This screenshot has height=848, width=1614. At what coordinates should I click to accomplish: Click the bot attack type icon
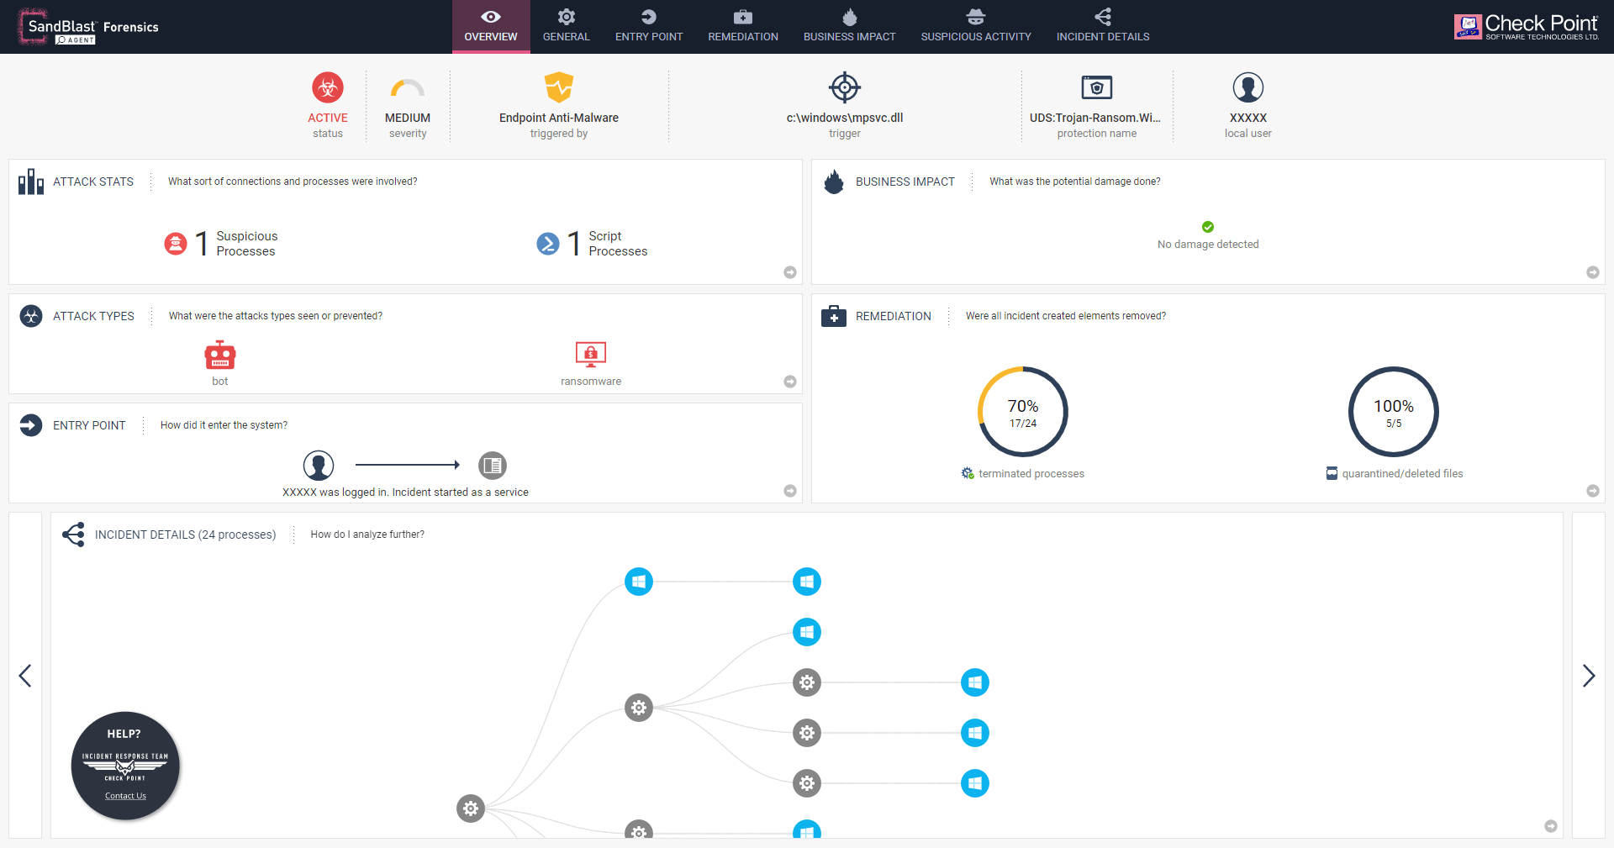coord(220,355)
